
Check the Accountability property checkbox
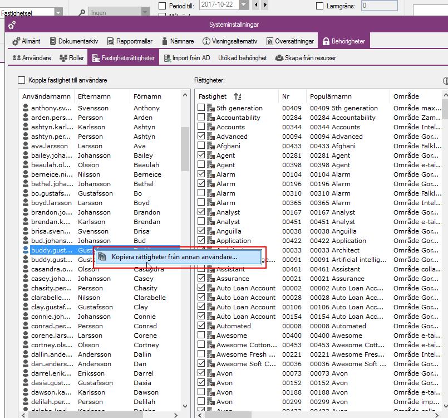[x=201, y=116]
